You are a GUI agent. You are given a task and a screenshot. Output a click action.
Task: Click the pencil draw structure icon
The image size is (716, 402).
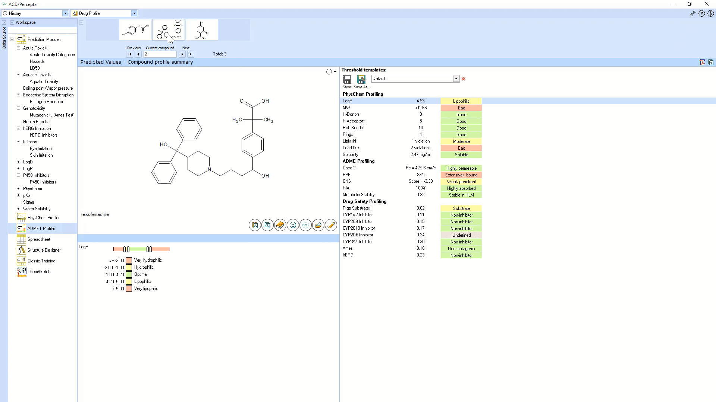pyautogui.click(x=331, y=225)
